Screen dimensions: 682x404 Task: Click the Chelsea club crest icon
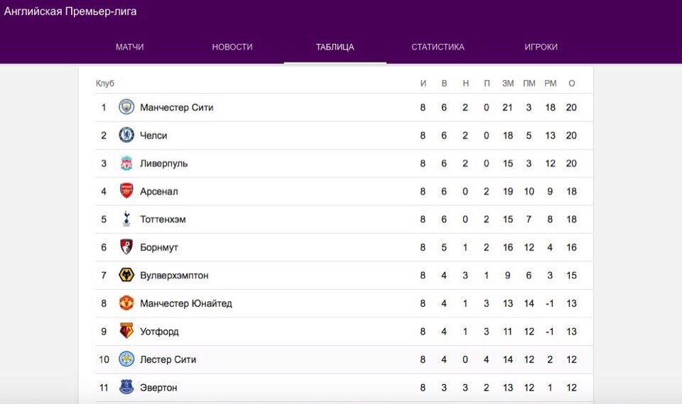click(x=126, y=135)
